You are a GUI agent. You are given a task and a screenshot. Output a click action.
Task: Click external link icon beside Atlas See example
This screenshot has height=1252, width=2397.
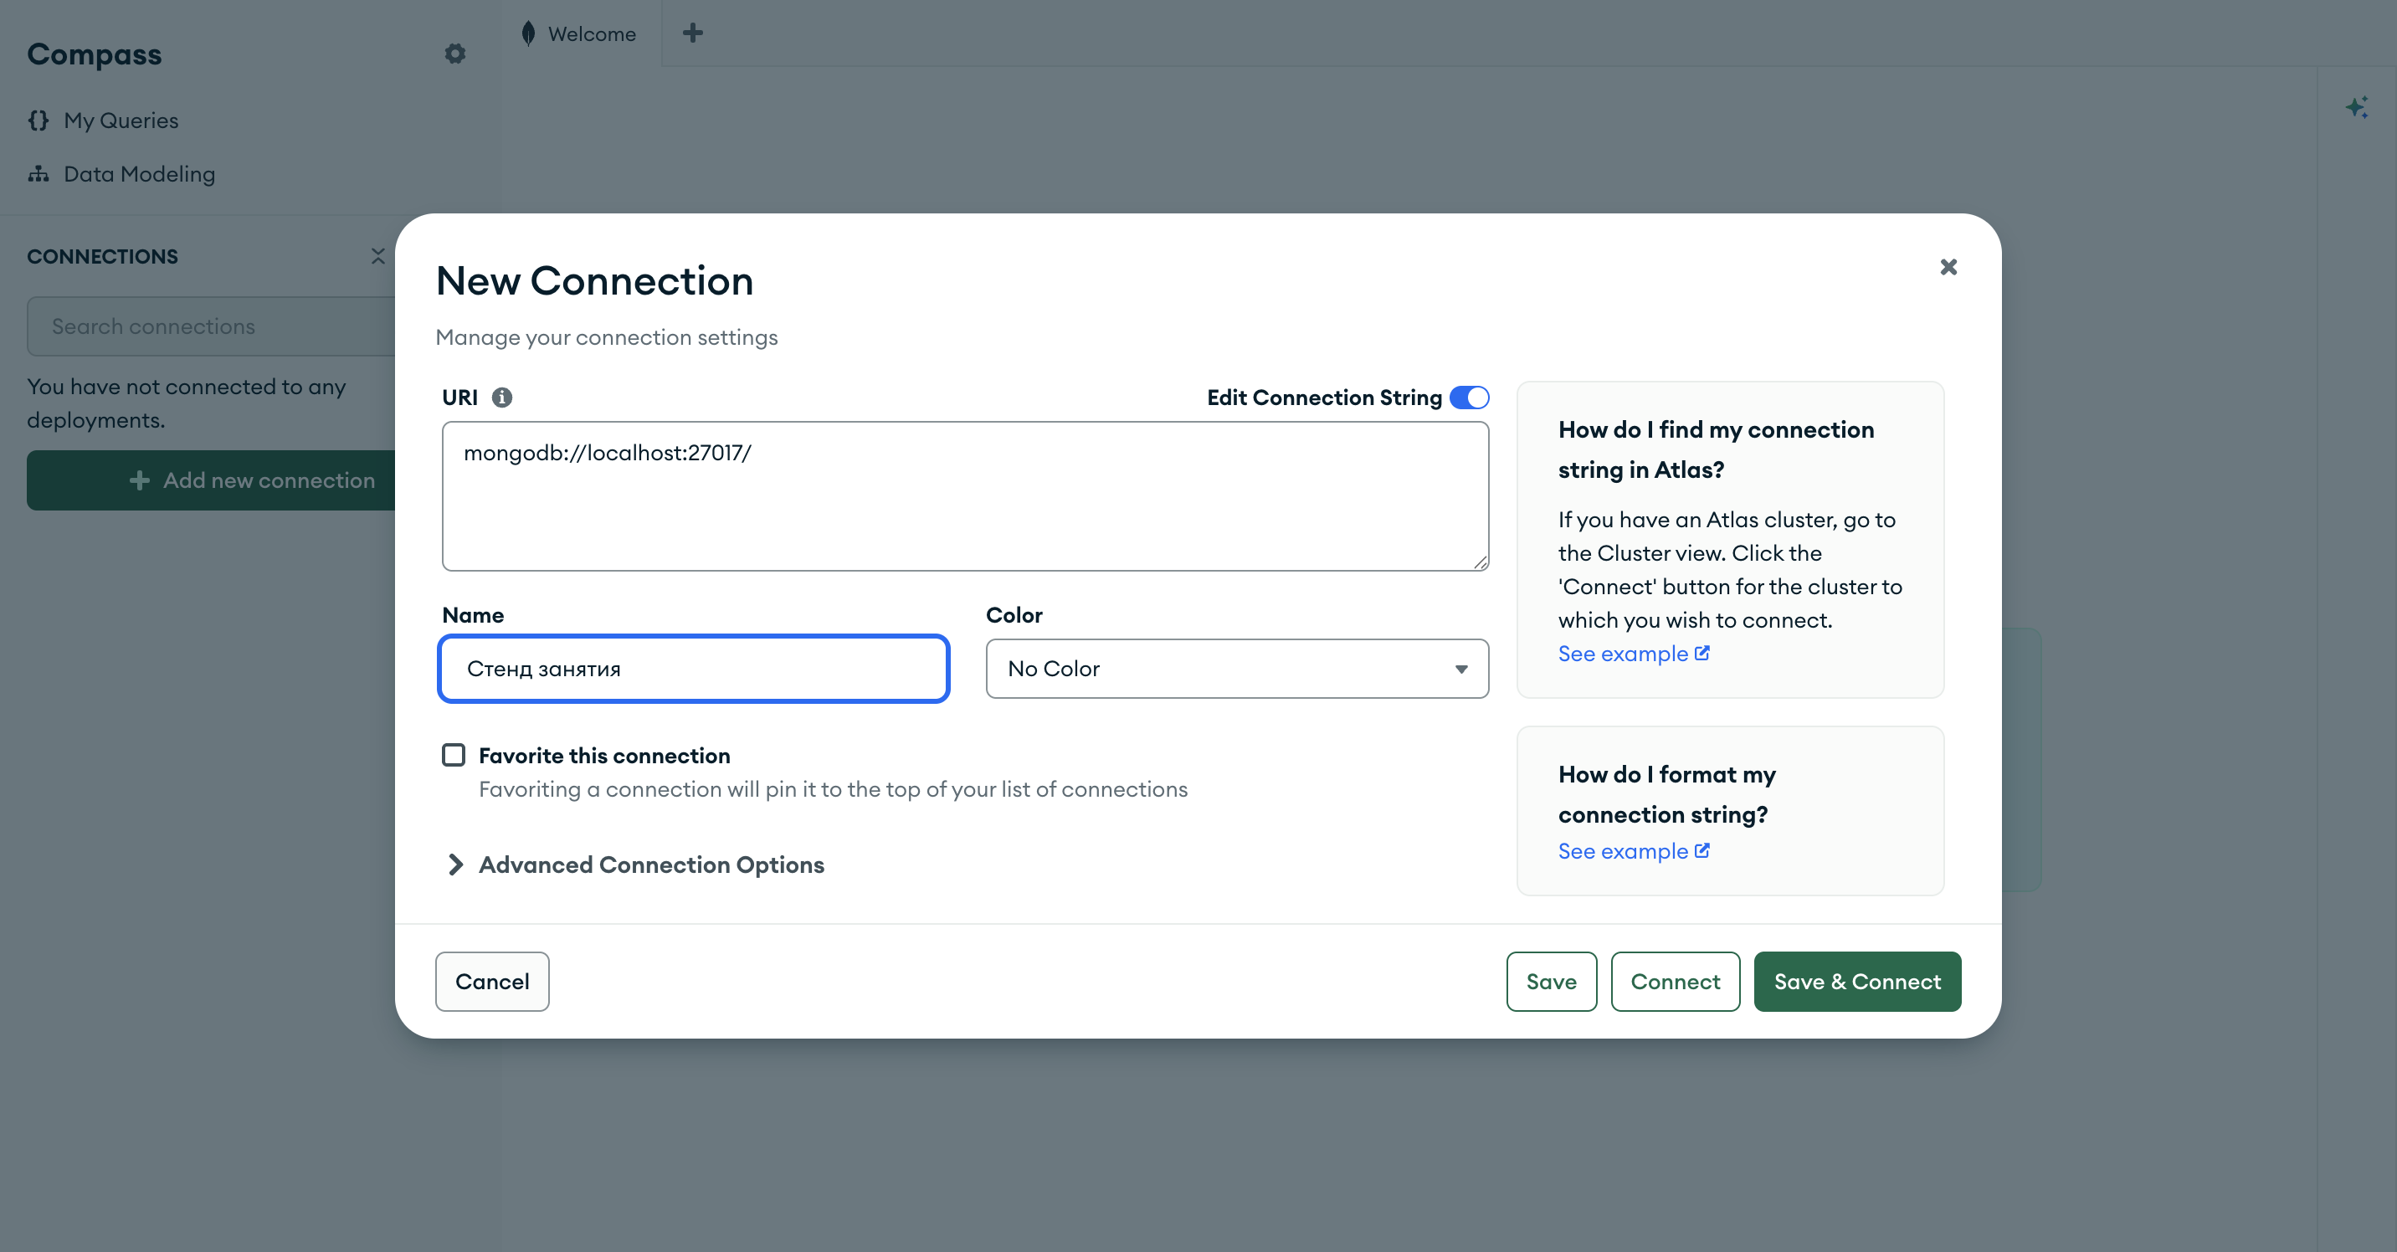click(1702, 653)
